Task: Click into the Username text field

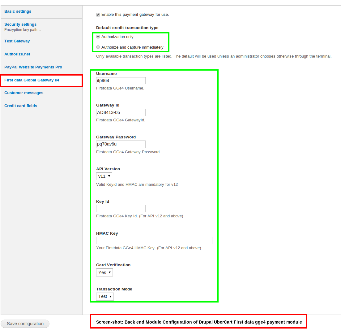Action: point(121,81)
